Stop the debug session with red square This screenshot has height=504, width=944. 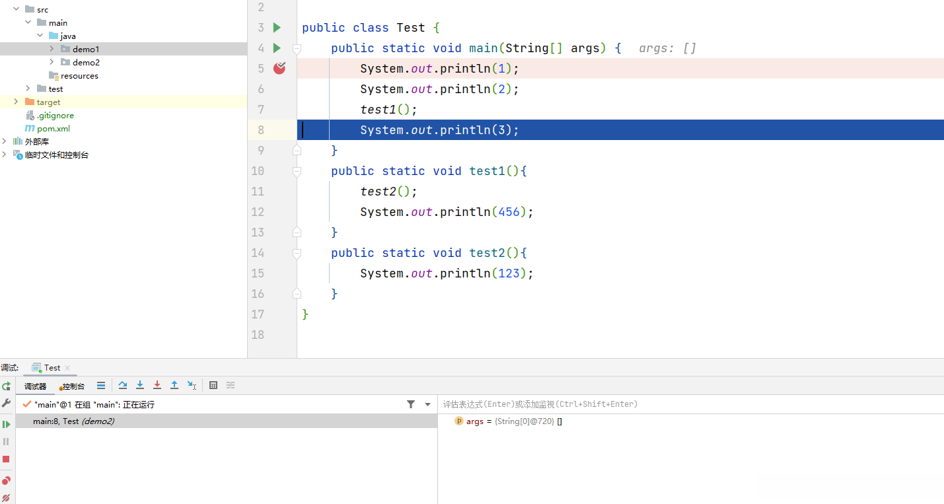[7, 459]
